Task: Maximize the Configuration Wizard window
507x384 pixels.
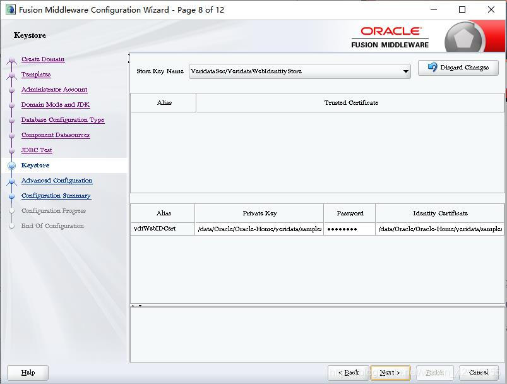Action: point(462,9)
